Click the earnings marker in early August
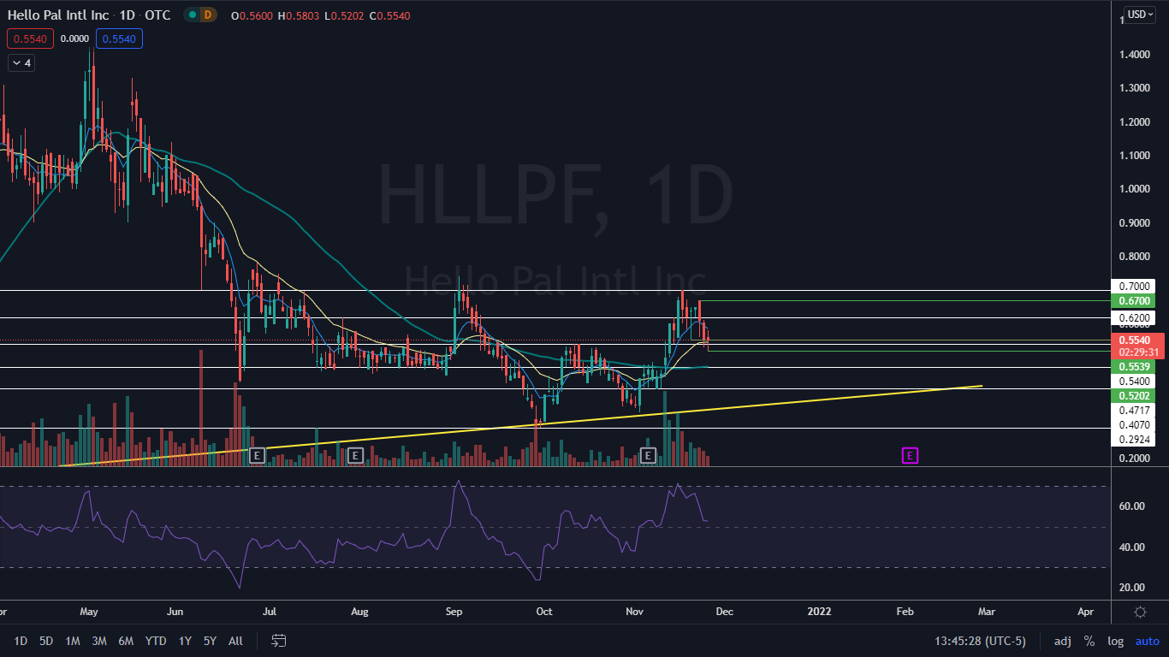This screenshot has height=657, width=1169. pos(355,455)
